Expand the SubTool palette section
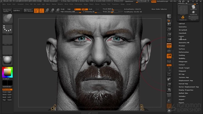This screenshot has width=203, height=114. pos(182,24)
